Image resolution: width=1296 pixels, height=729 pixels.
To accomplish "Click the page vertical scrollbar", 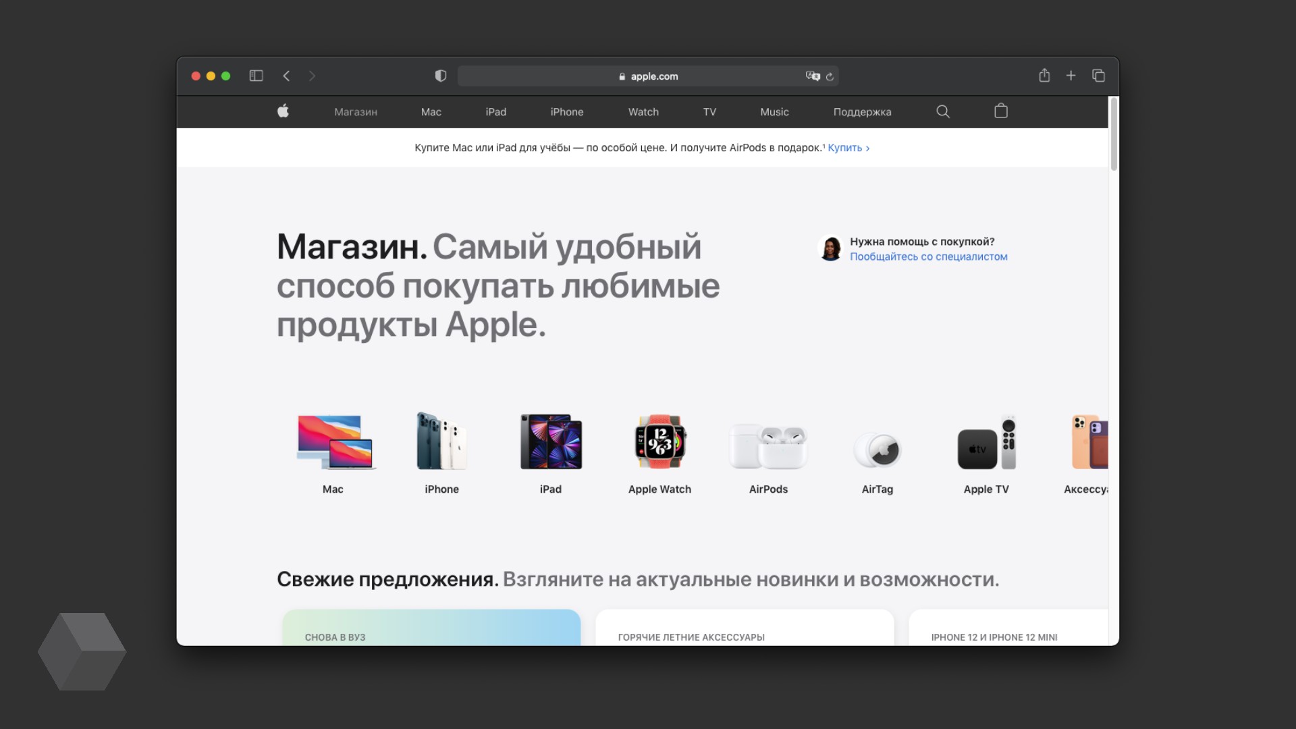I will (1114, 135).
